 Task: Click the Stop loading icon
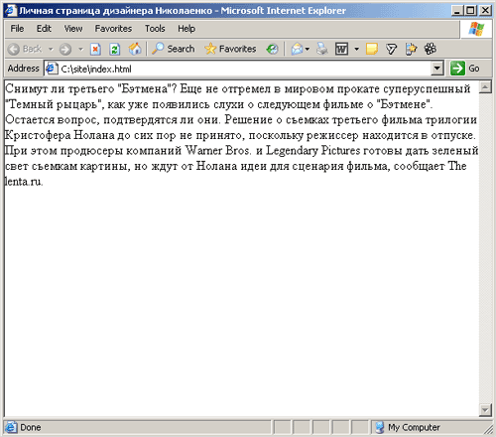95,50
